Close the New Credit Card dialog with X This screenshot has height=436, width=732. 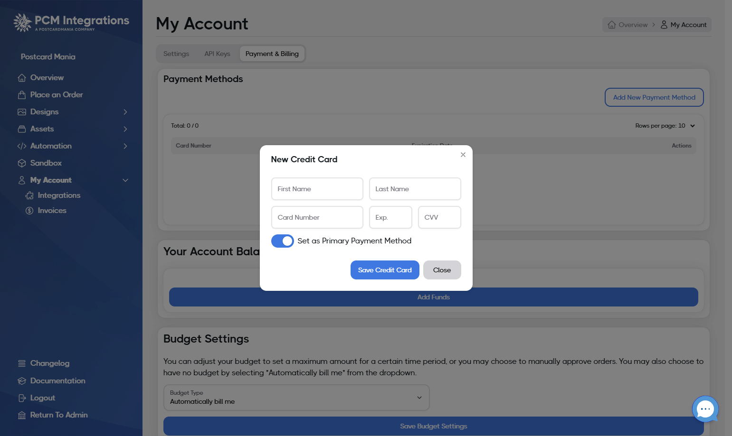click(463, 155)
